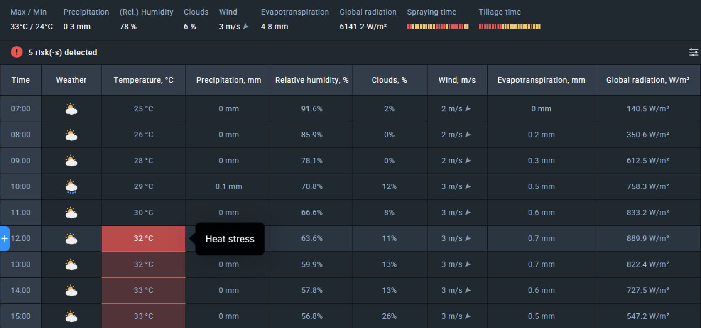This screenshot has width=701, height=328.
Task: Select the partly cloudy icon at 15:00
Action: click(71, 317)
